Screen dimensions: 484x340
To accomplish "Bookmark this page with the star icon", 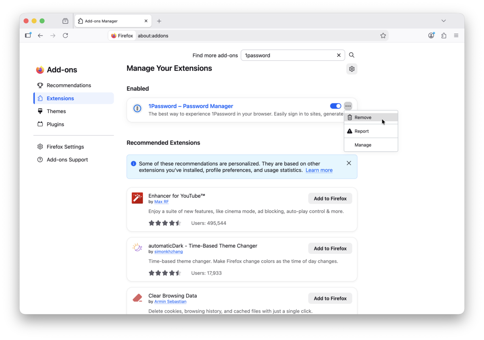I will click(383, 35).
